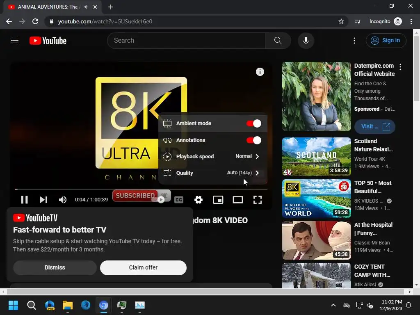Enable miniplayer mode

(x=218, y=200)
